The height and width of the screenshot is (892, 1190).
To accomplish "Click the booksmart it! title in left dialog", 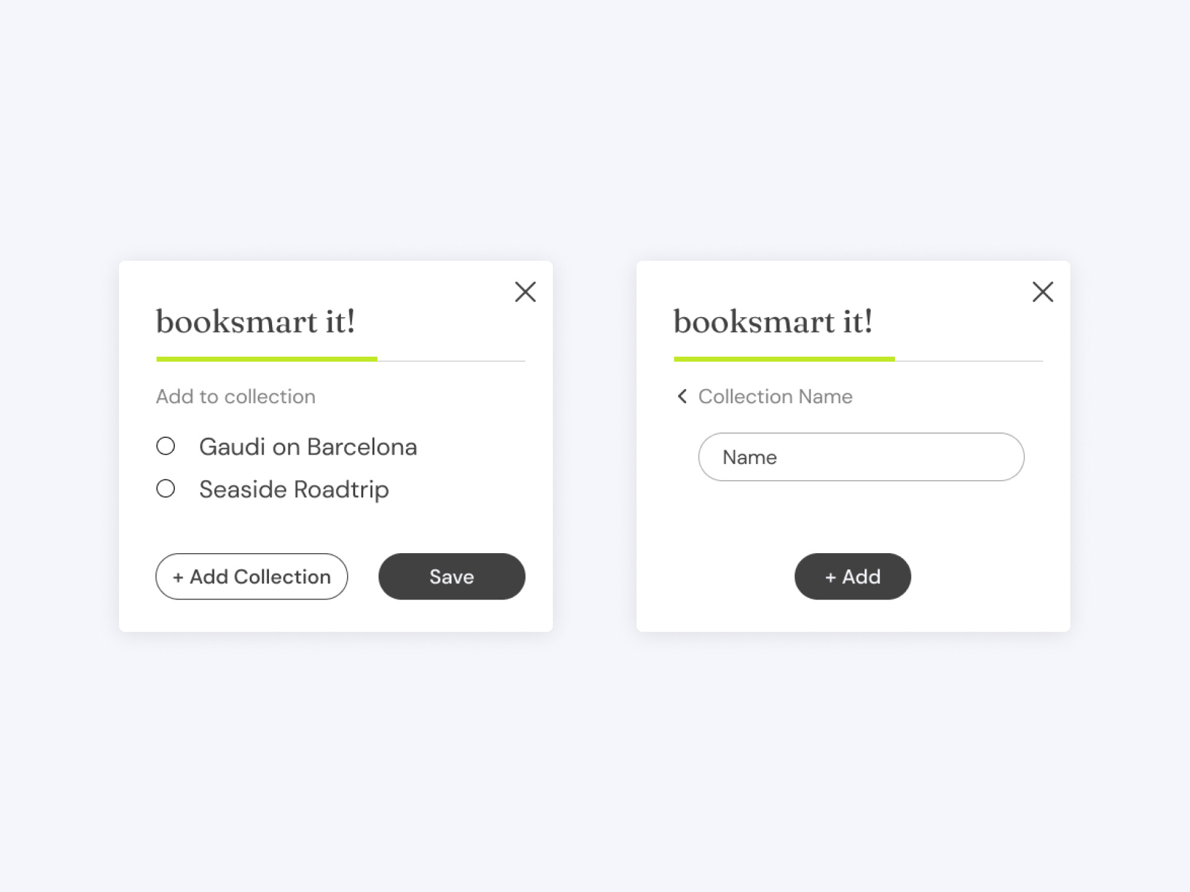I will tap(255, 321).
